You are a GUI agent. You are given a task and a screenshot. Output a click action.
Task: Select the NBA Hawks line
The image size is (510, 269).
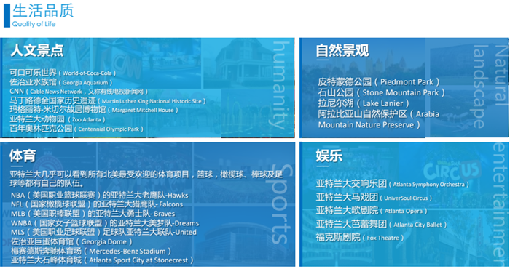[x=100, y=196]
